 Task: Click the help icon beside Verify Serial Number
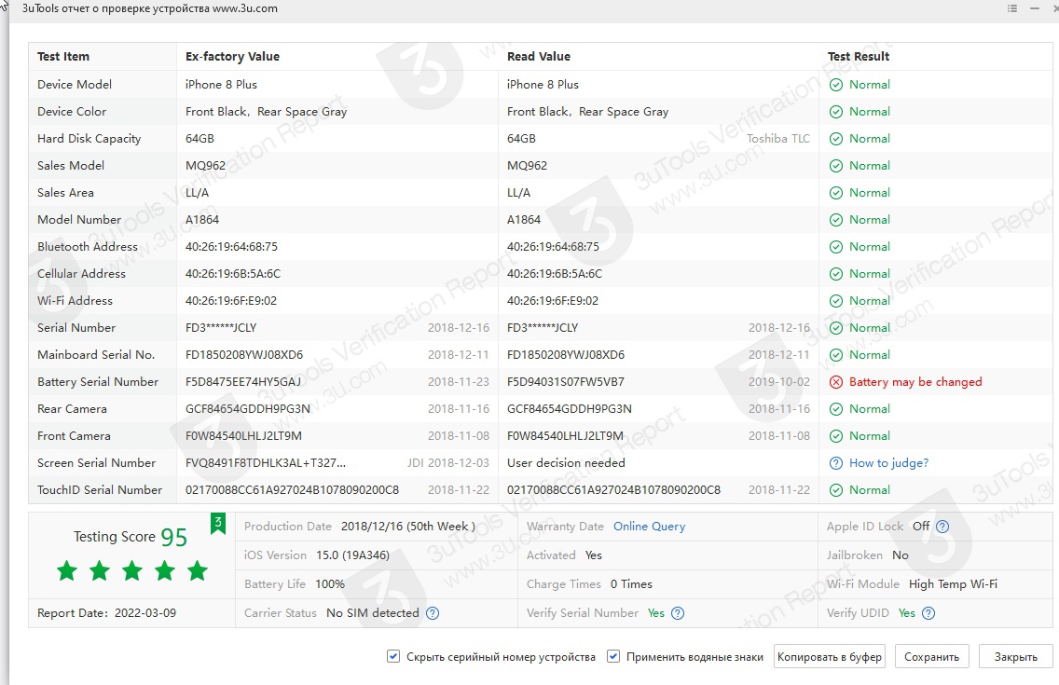click(x=678, y=613)
